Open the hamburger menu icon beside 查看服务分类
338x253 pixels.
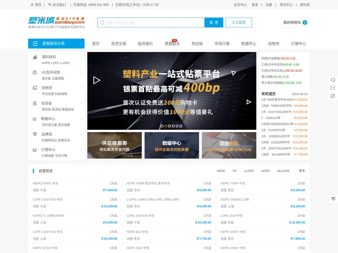pos(35,44)
